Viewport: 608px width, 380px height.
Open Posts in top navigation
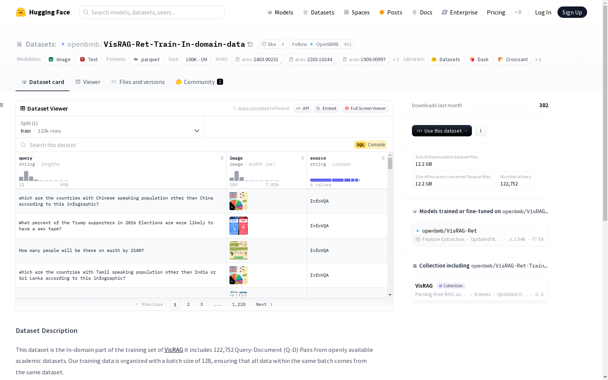pyautogui.click(x=391, y=12)
